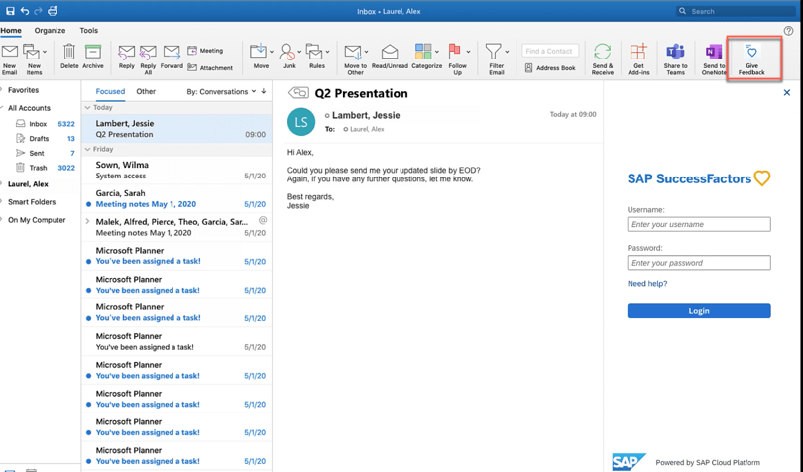Delete the selected email
The height and width of the screenshot is (472, 803).
69,58
